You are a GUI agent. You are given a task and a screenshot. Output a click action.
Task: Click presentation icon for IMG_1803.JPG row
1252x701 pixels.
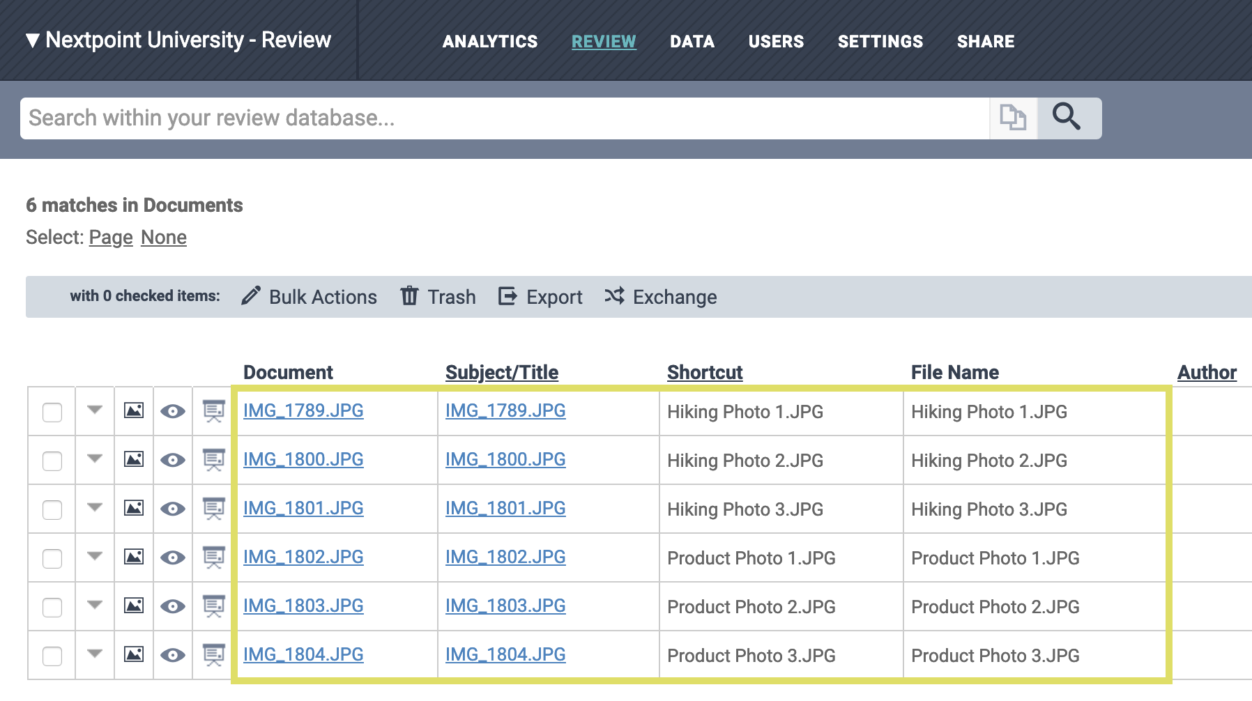click(x=214, y=606)
